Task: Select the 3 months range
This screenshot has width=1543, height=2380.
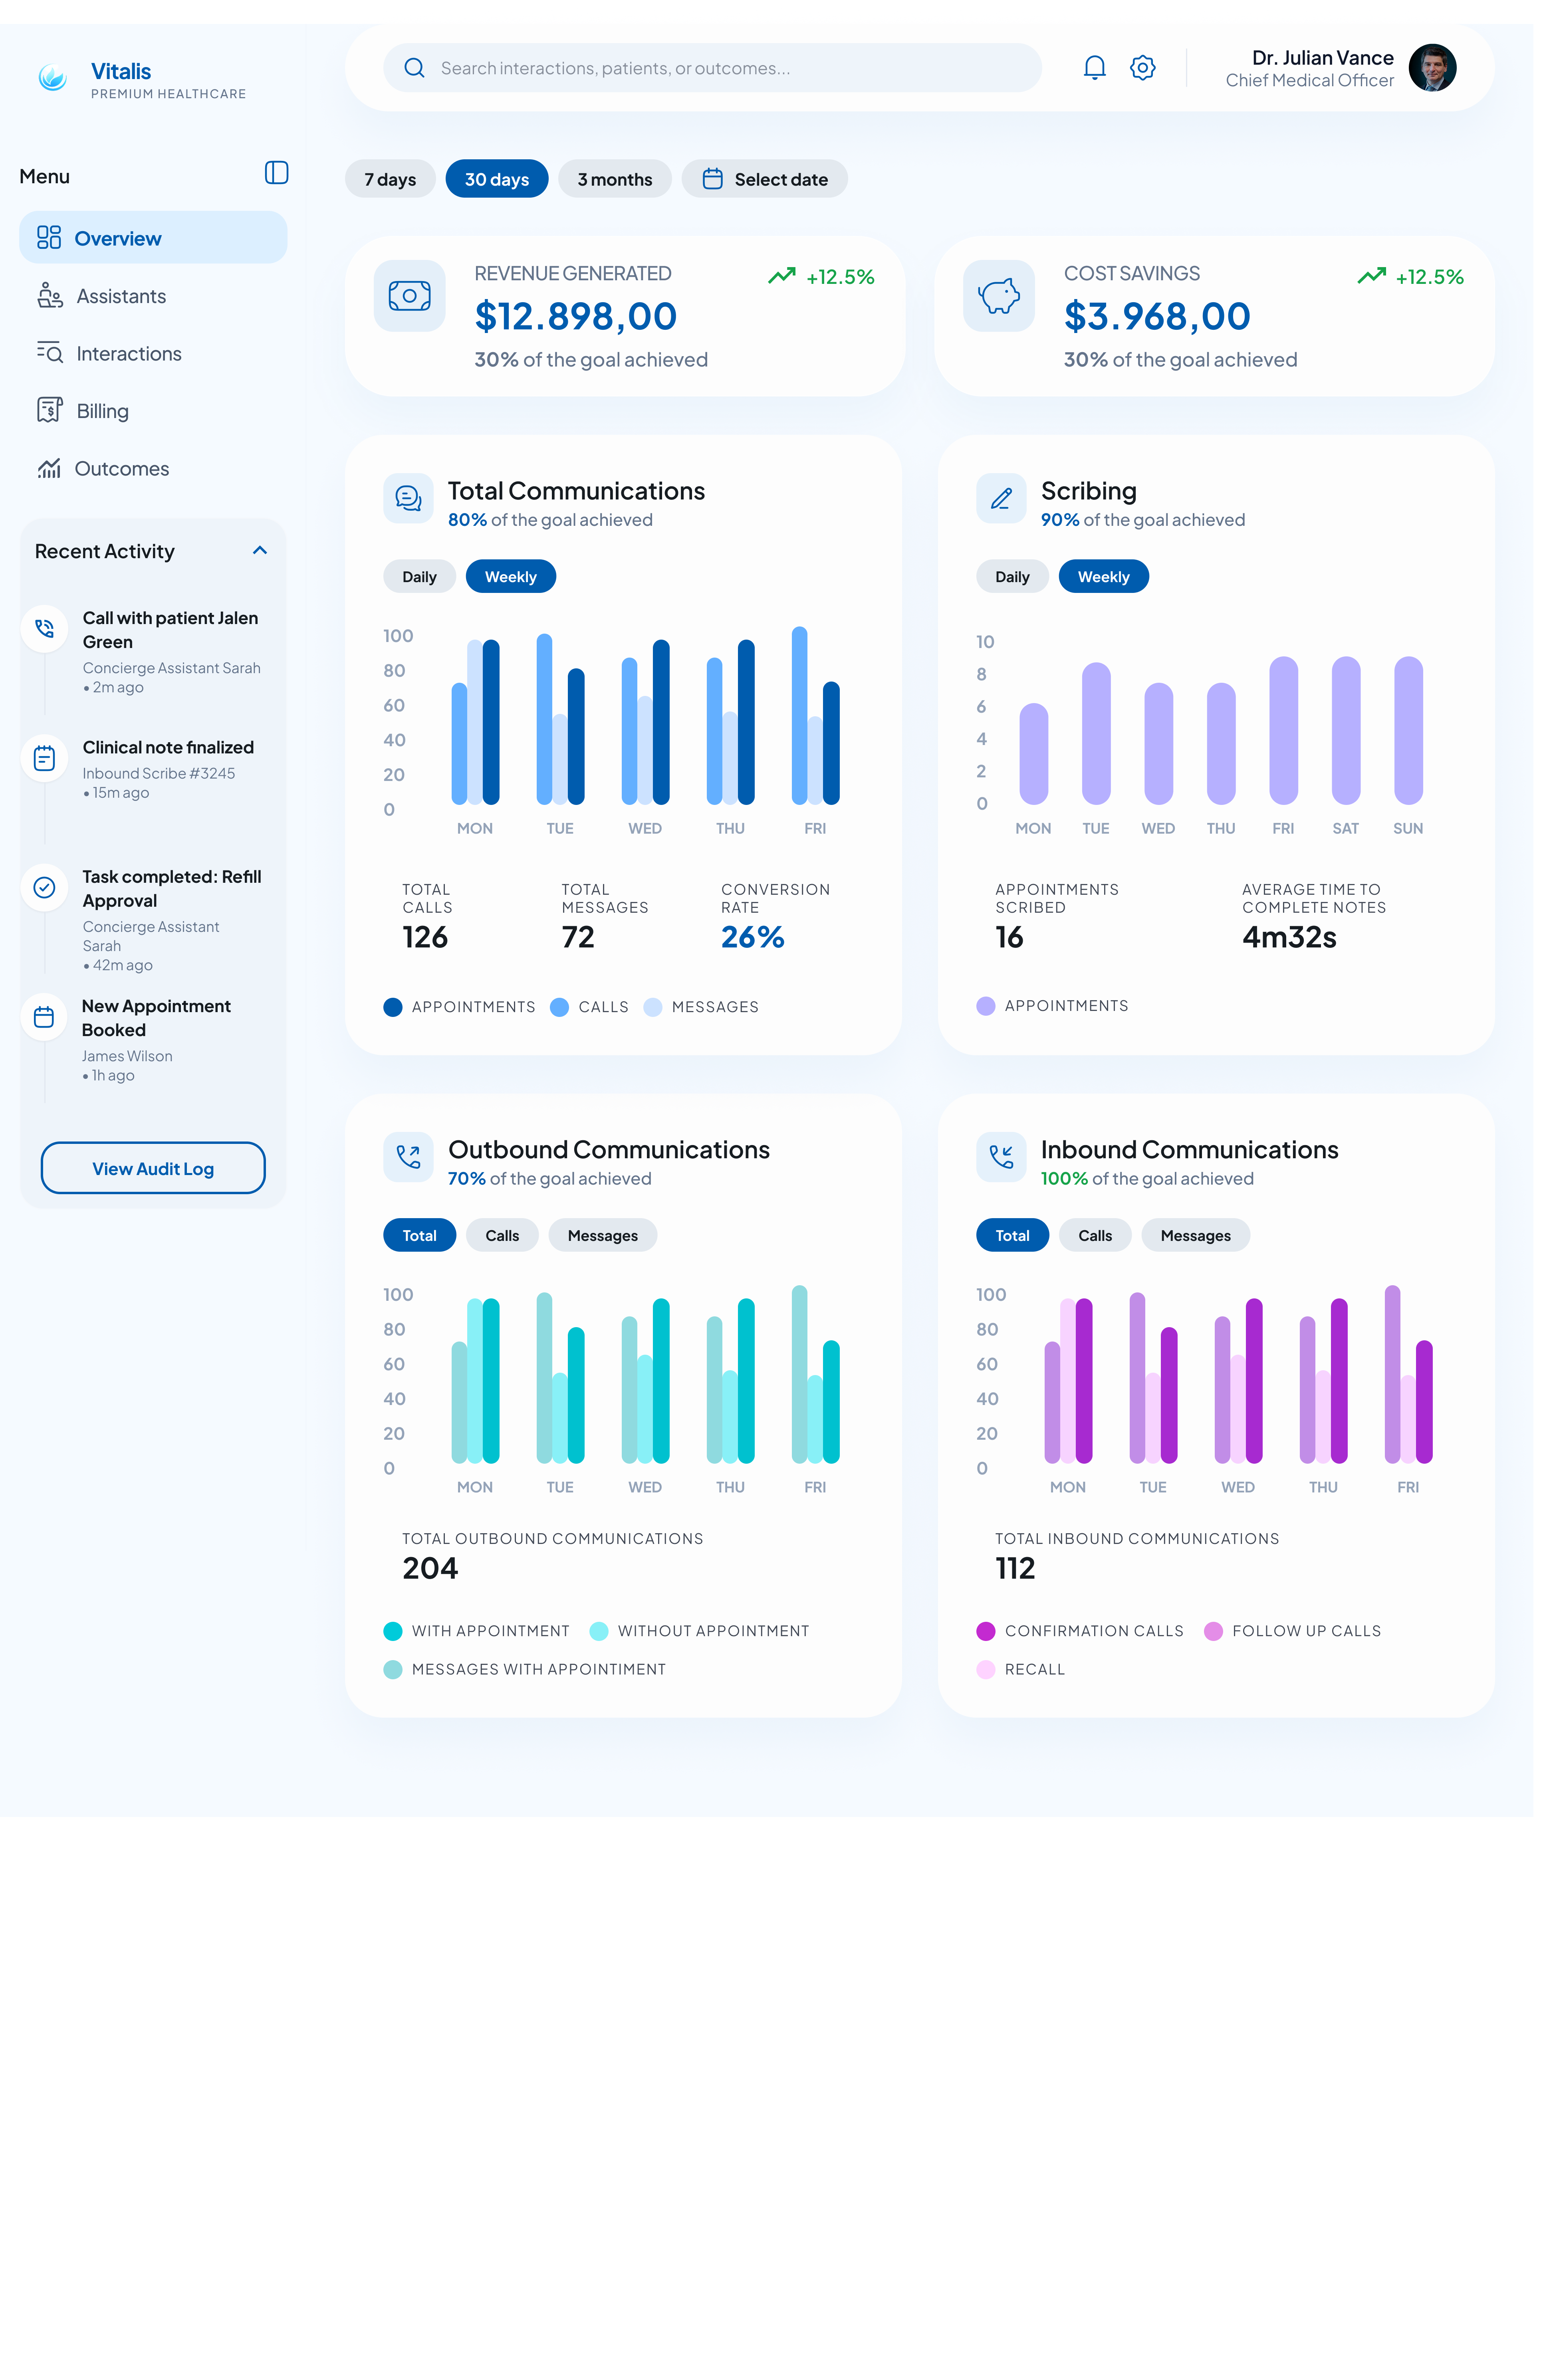Action: (x=615, y=179)
